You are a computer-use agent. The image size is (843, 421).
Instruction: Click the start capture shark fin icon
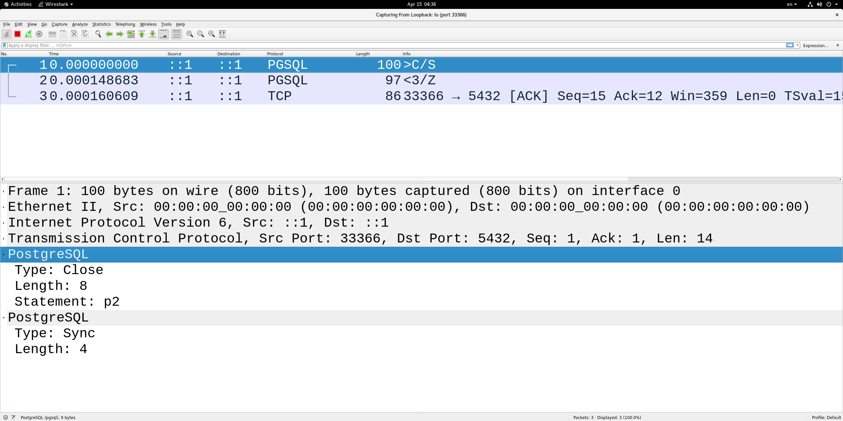pyautogui.click(x=7, y=34)
